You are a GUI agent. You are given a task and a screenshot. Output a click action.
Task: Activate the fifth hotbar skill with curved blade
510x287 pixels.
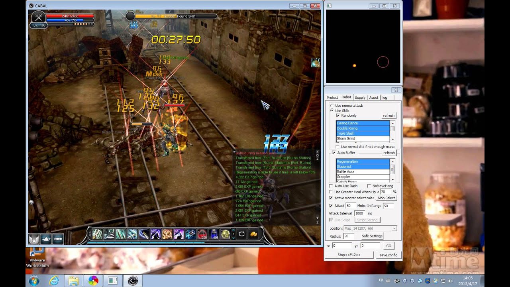144,234
